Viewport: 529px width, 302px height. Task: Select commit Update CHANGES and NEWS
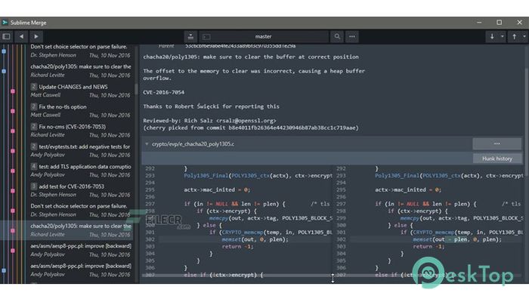(81, 91)
